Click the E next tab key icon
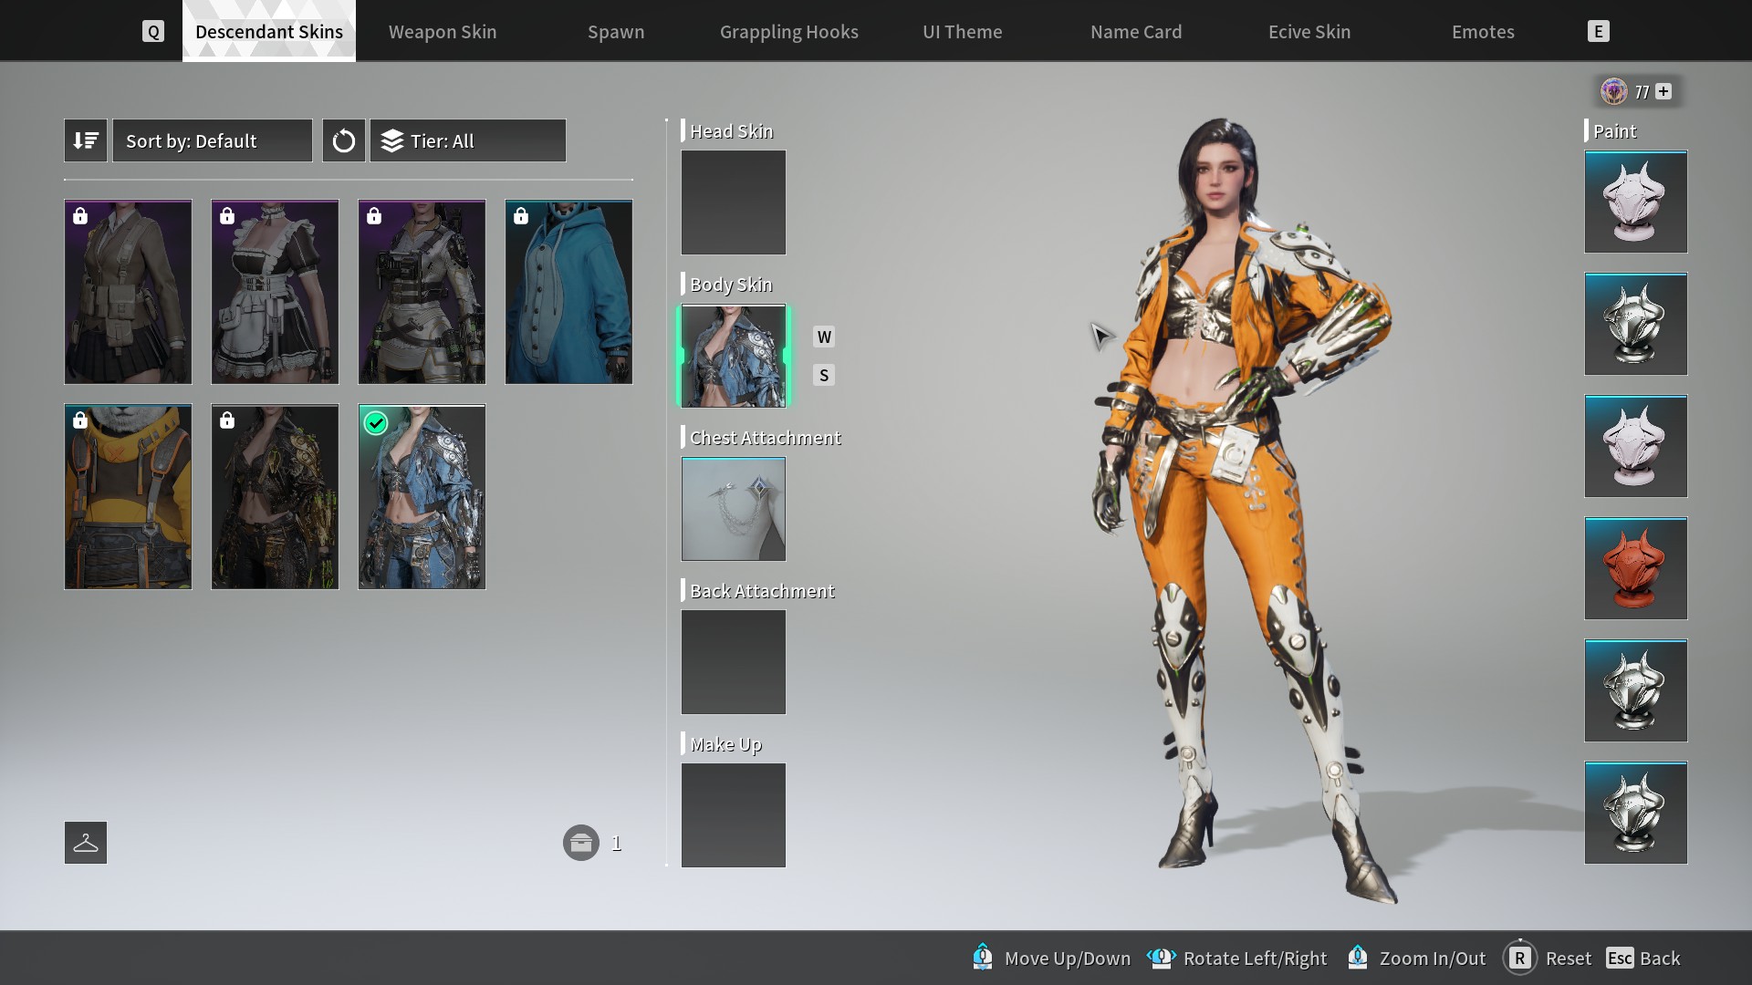Screen dimensions: 1752x985 click(1598, 32)
